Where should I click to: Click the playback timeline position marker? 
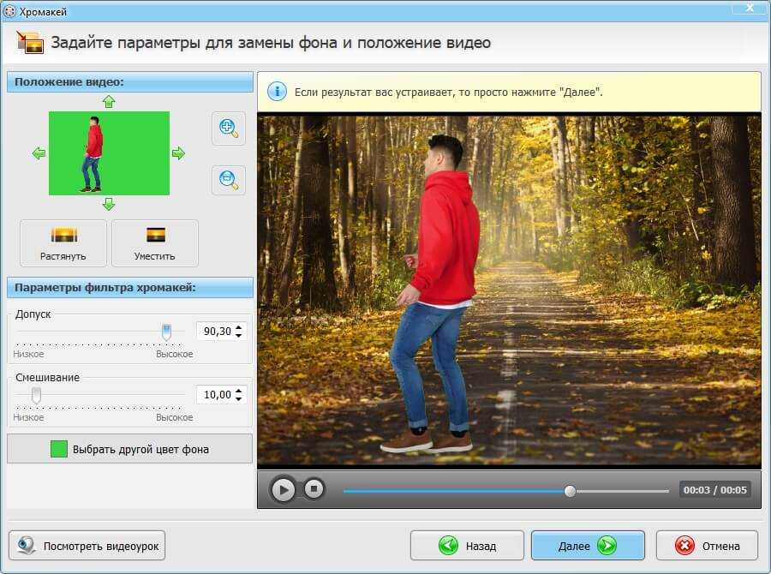pos(570,491)
